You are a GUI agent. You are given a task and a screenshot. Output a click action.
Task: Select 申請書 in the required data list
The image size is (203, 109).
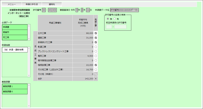pyautogui.click(x=15, y=27)
